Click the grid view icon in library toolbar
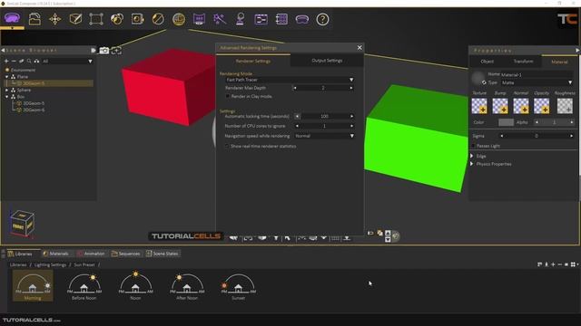This screenshot has height=326, width=581. 573,264
